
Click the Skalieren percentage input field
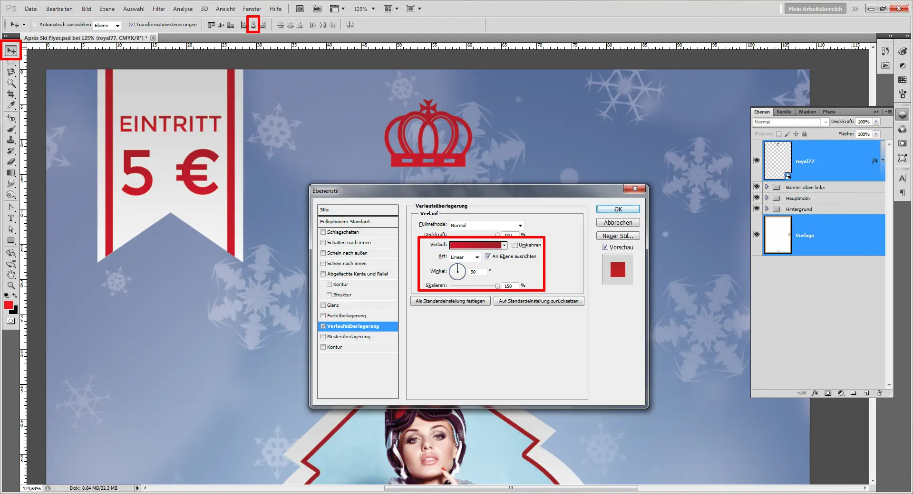510,286
